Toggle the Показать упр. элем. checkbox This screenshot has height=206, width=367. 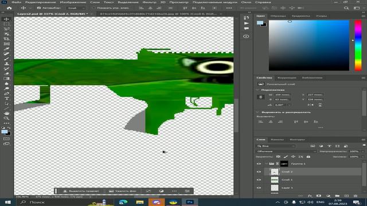coord(93,8)
